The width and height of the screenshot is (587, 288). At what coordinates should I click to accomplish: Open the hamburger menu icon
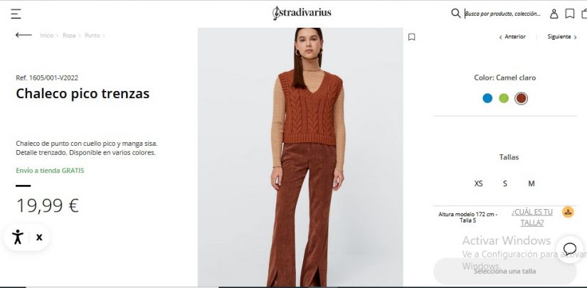point(16,14)
